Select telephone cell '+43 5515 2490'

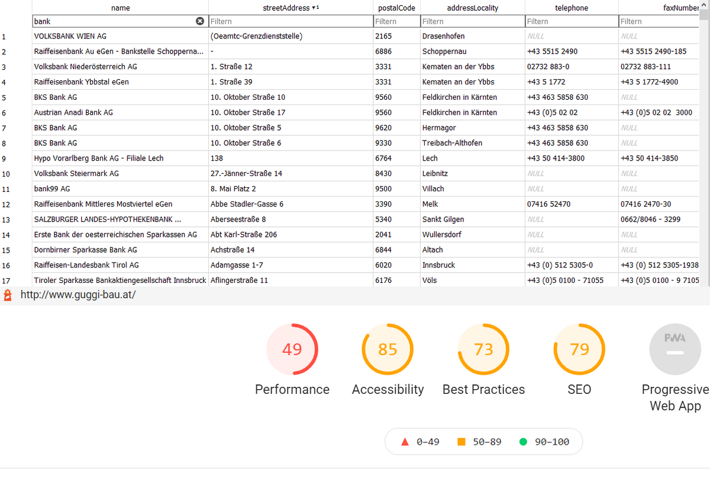pos(572,51)
